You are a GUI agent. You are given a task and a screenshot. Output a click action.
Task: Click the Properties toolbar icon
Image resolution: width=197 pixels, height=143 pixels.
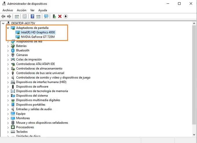(x=25, y=16)
